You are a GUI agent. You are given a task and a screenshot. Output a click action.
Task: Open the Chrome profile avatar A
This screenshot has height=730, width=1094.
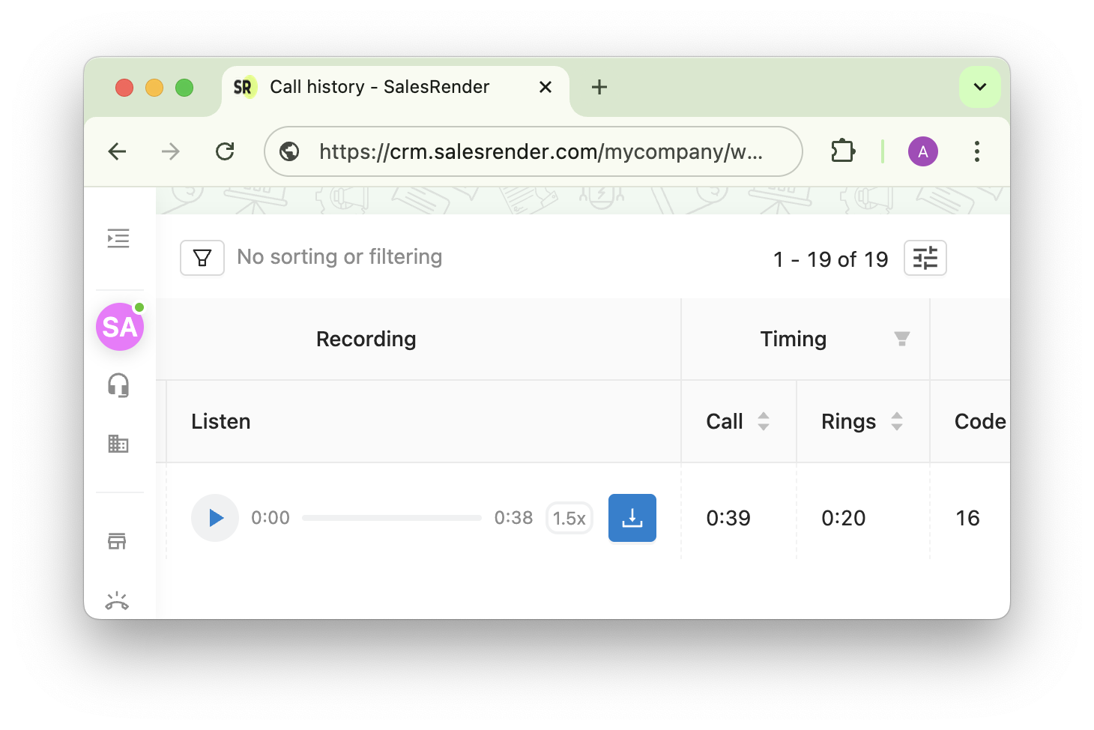[x=923, y=151]
